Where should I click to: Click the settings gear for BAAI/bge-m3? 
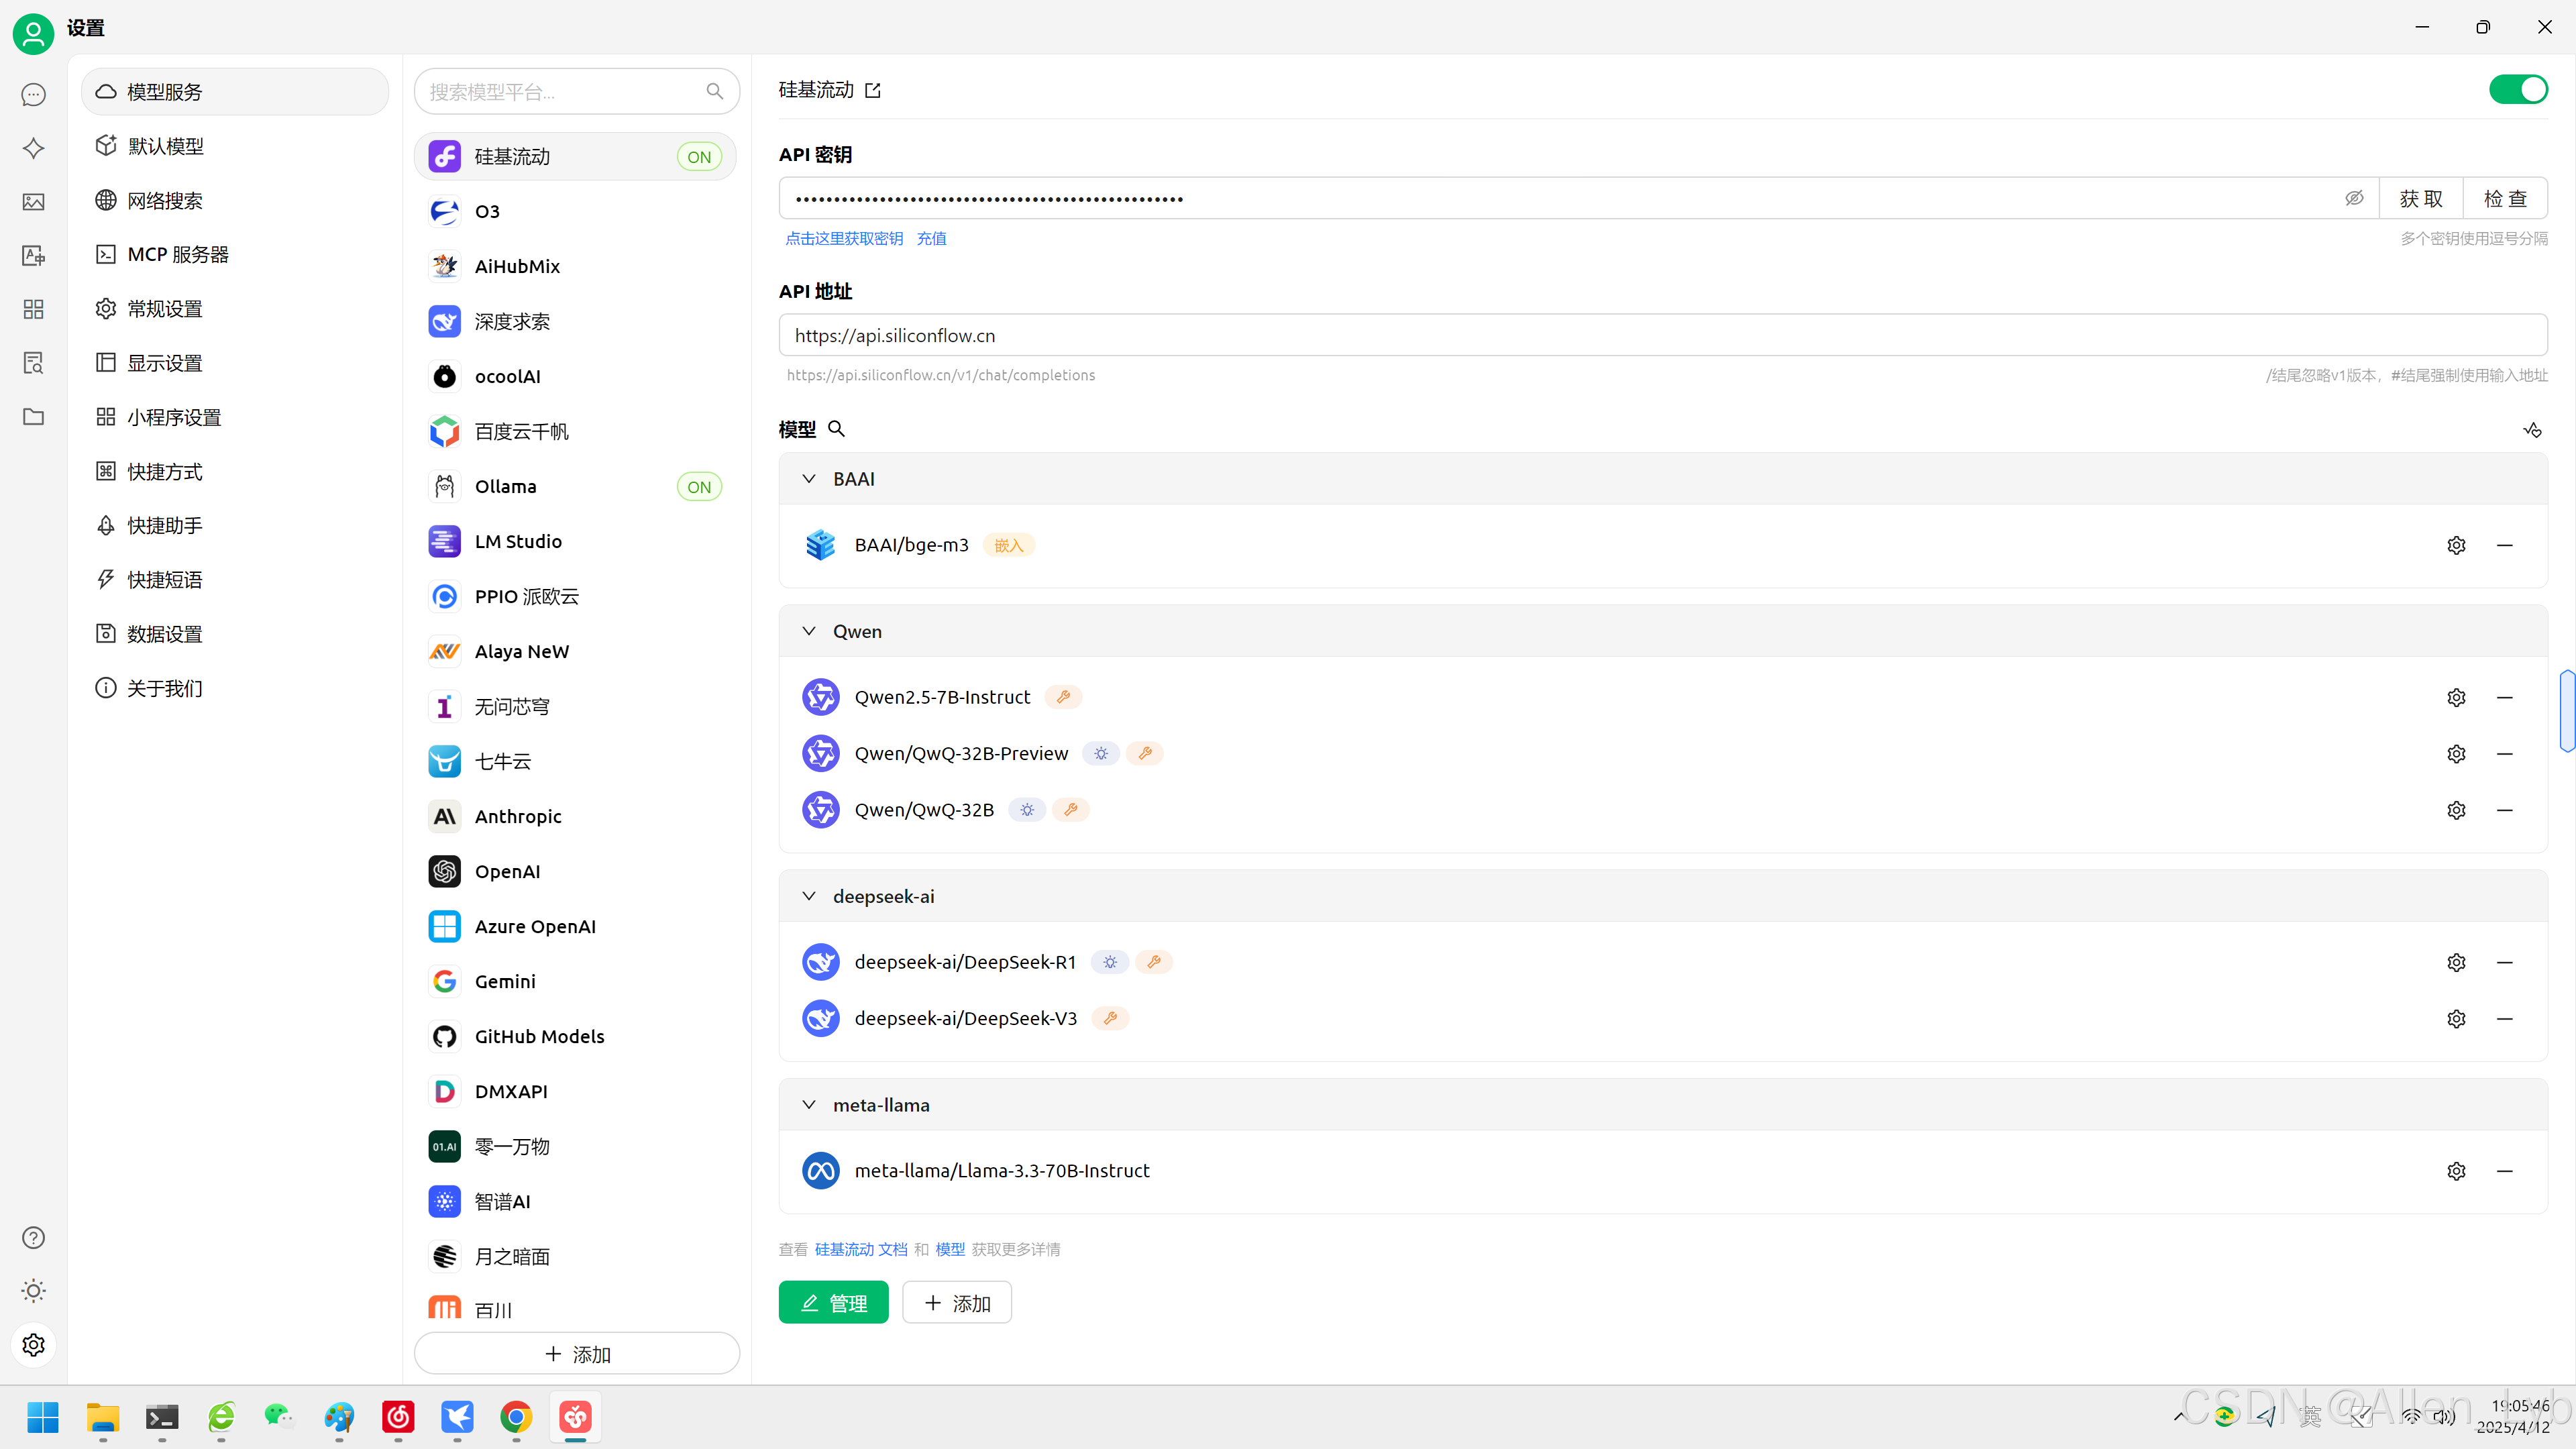pyautogui.click(x=2456, y=545)
